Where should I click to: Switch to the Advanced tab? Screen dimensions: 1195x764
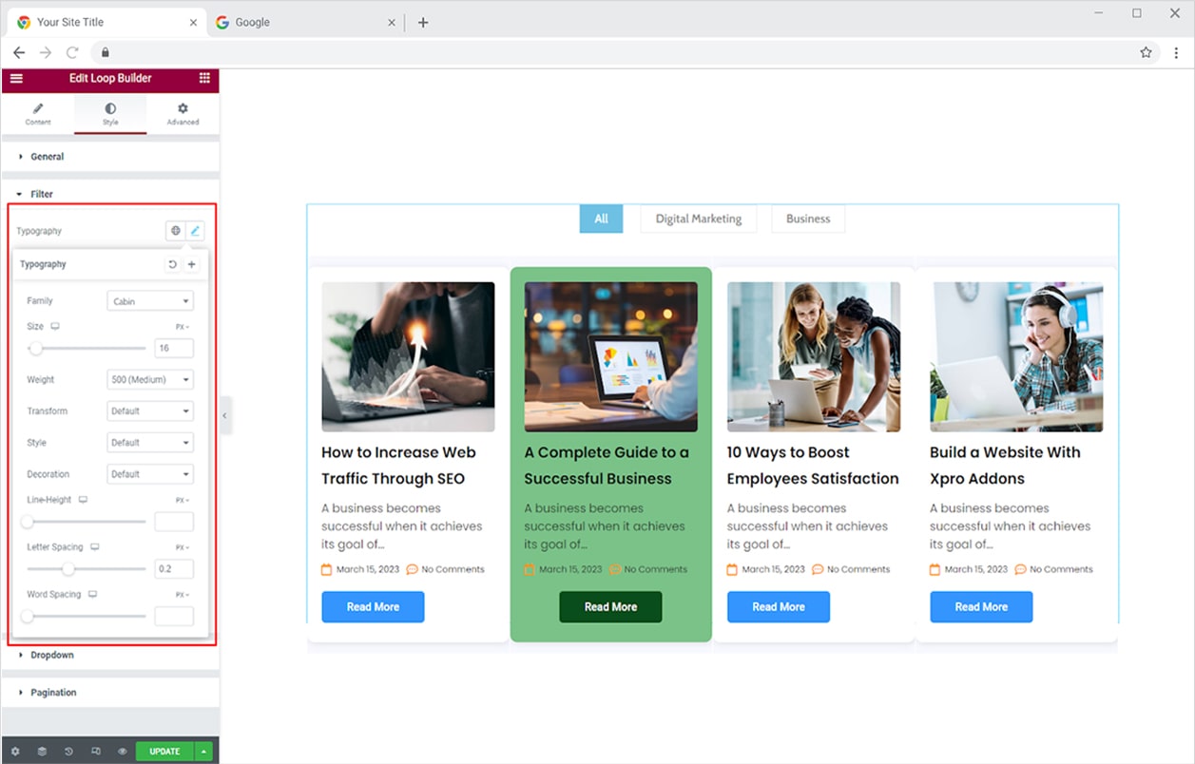pyautogui.click(x=183, y=114)
